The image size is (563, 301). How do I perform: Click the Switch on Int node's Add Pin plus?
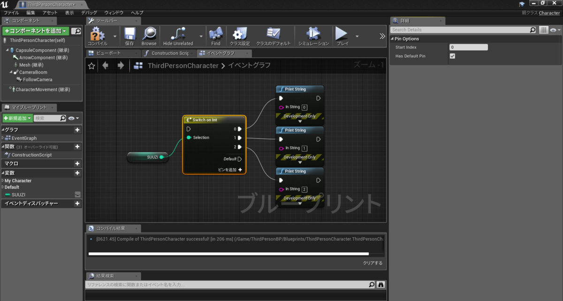click(x=240, y=170)
